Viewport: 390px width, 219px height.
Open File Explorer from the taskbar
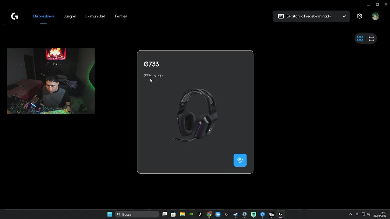(x=182, y=214)
